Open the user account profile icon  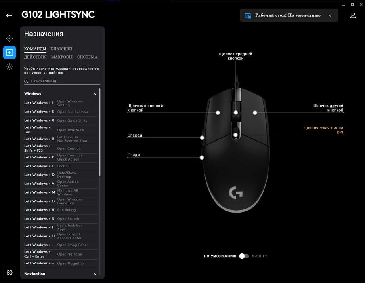(x=353, y=15)
